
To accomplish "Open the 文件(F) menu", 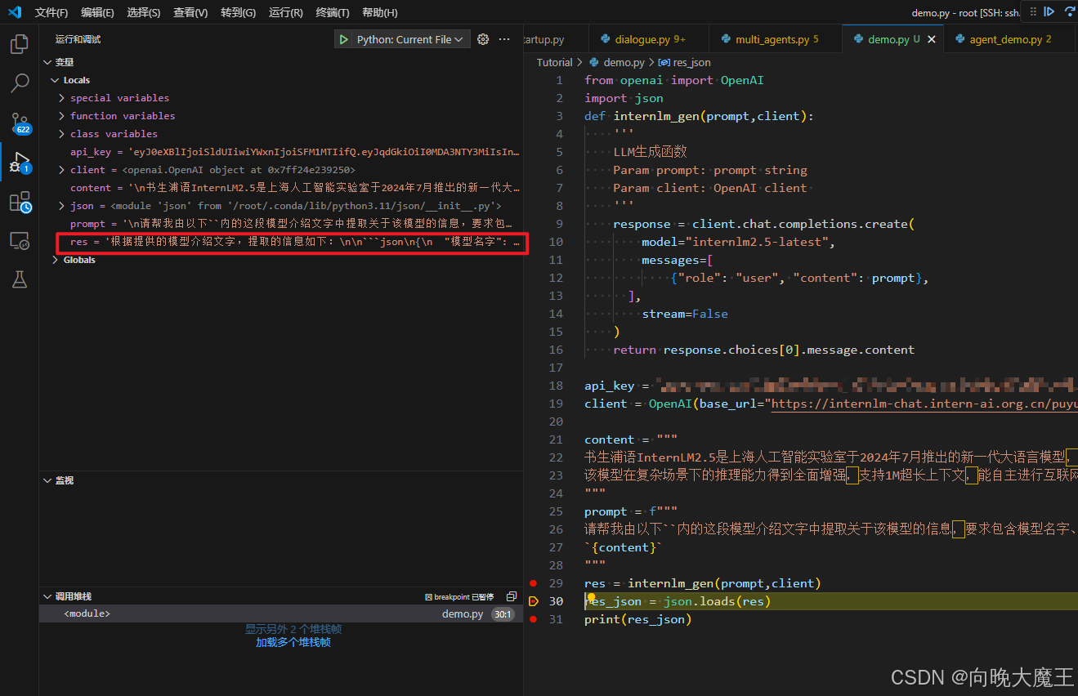I will 51,12.
